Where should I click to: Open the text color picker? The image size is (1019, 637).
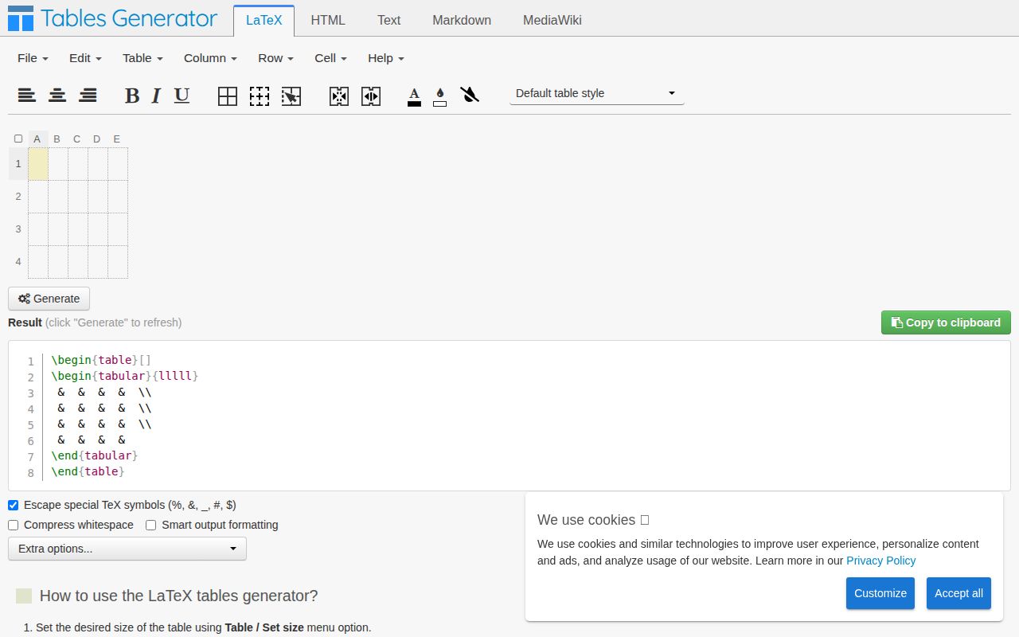coord(414,96)
